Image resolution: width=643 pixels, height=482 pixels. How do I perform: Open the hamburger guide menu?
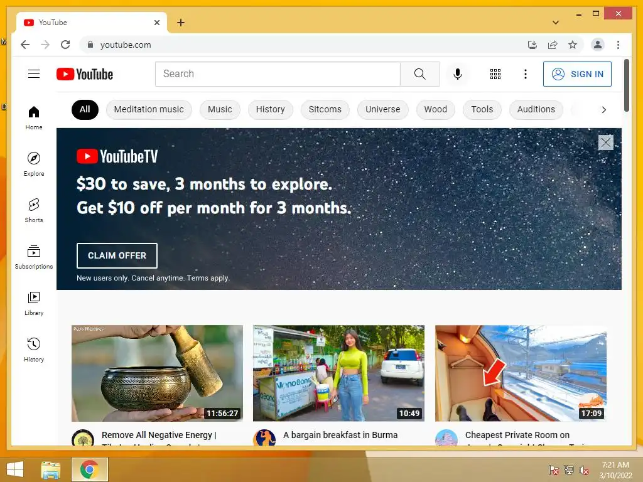click(x=34, y=74)
